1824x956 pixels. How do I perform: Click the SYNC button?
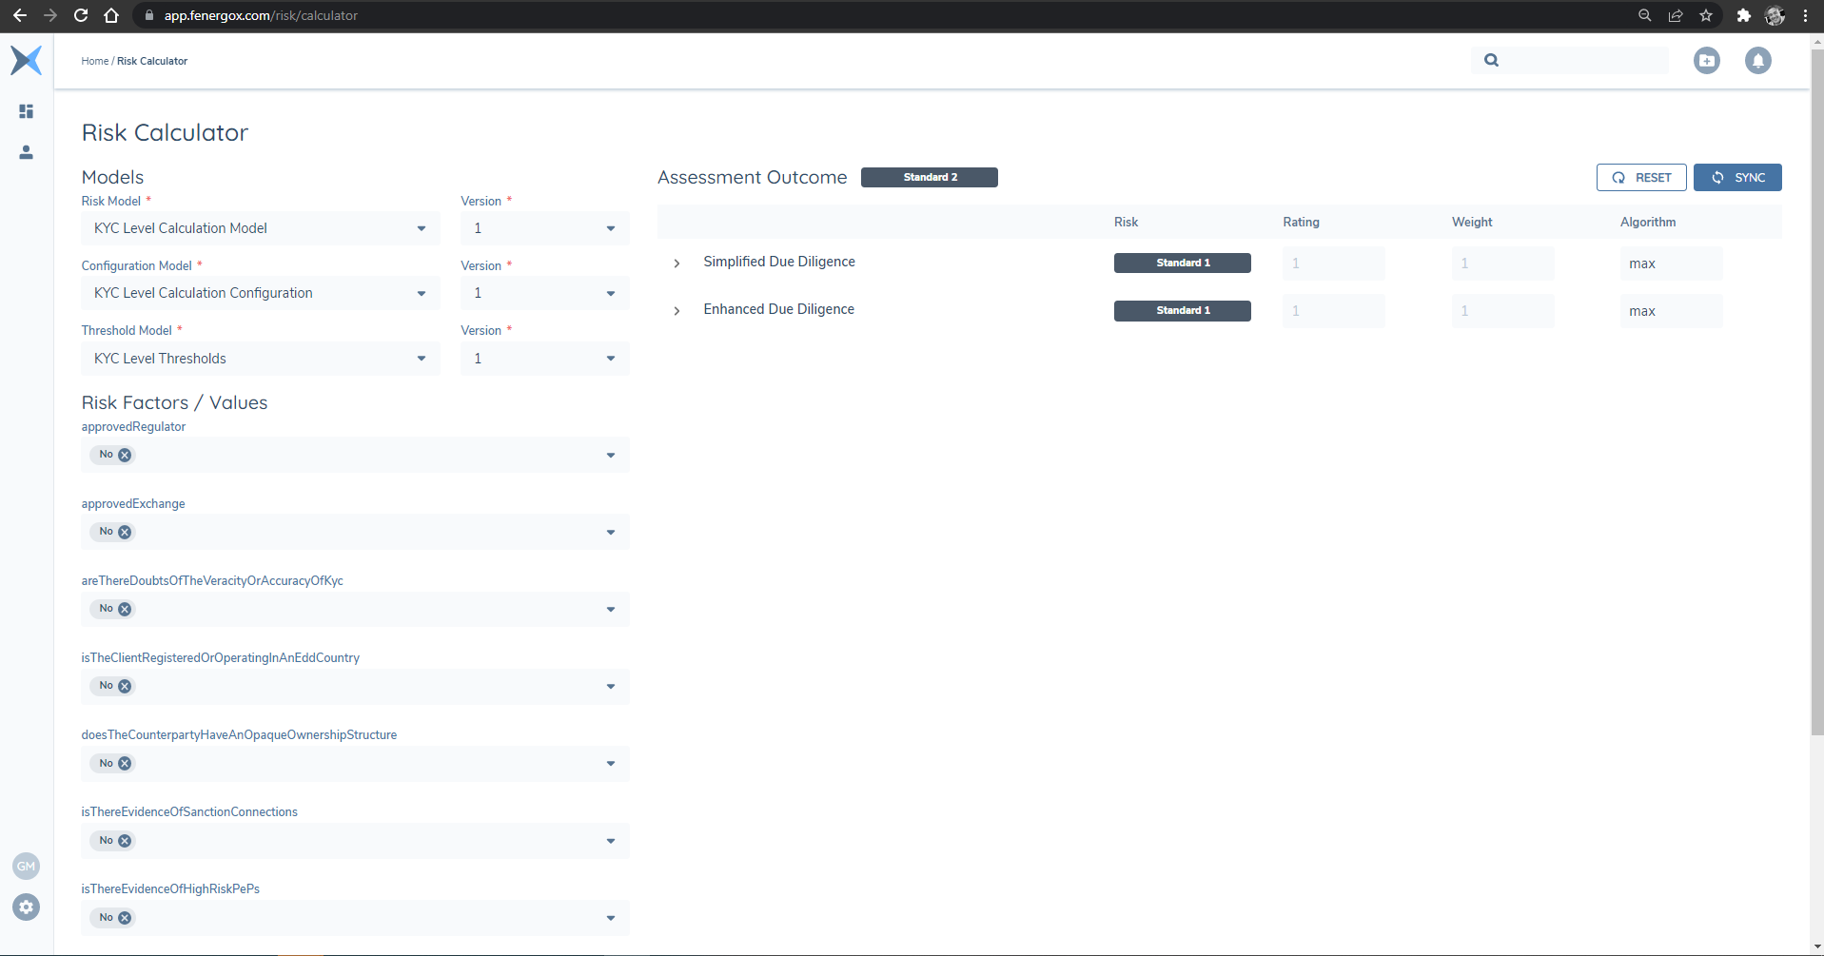(x=1737, y=178)
